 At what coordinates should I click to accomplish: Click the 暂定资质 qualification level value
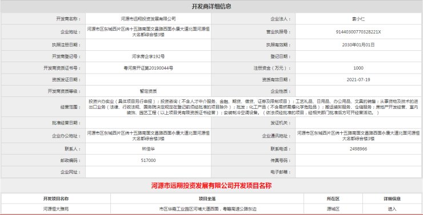[x=148, y=91]
